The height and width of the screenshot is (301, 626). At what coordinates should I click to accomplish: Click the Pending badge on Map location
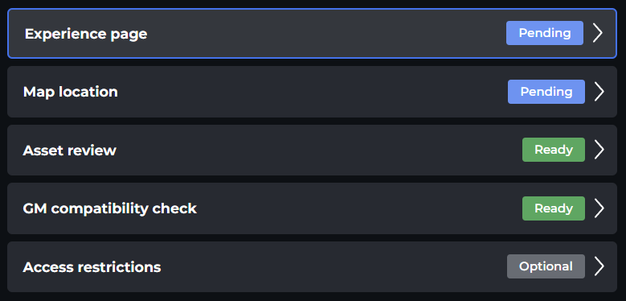point(546,92)
